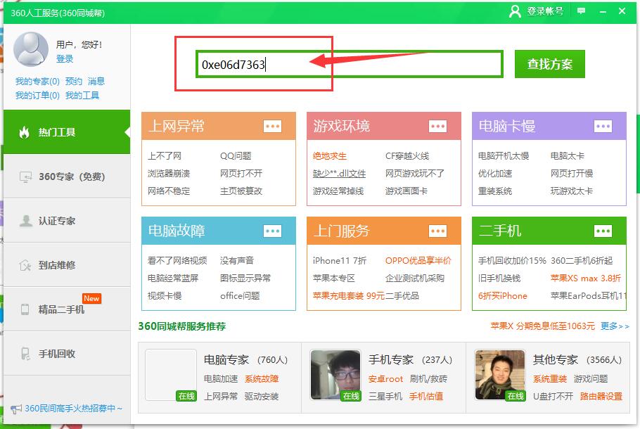Select 系统故障 under 电脑专家
This screenshot has width=640, height=429.
click(262, 379)
